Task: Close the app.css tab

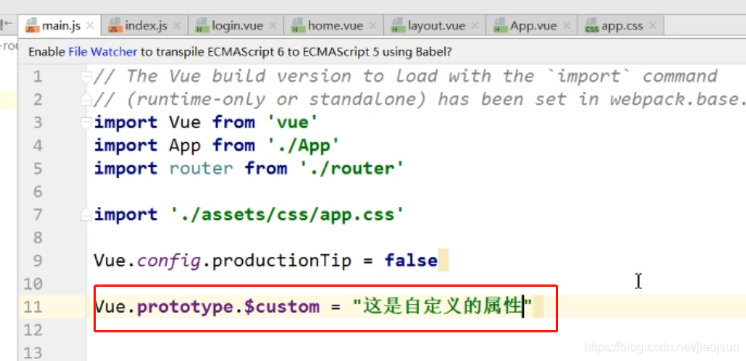Action: click(x=652, y=26)
